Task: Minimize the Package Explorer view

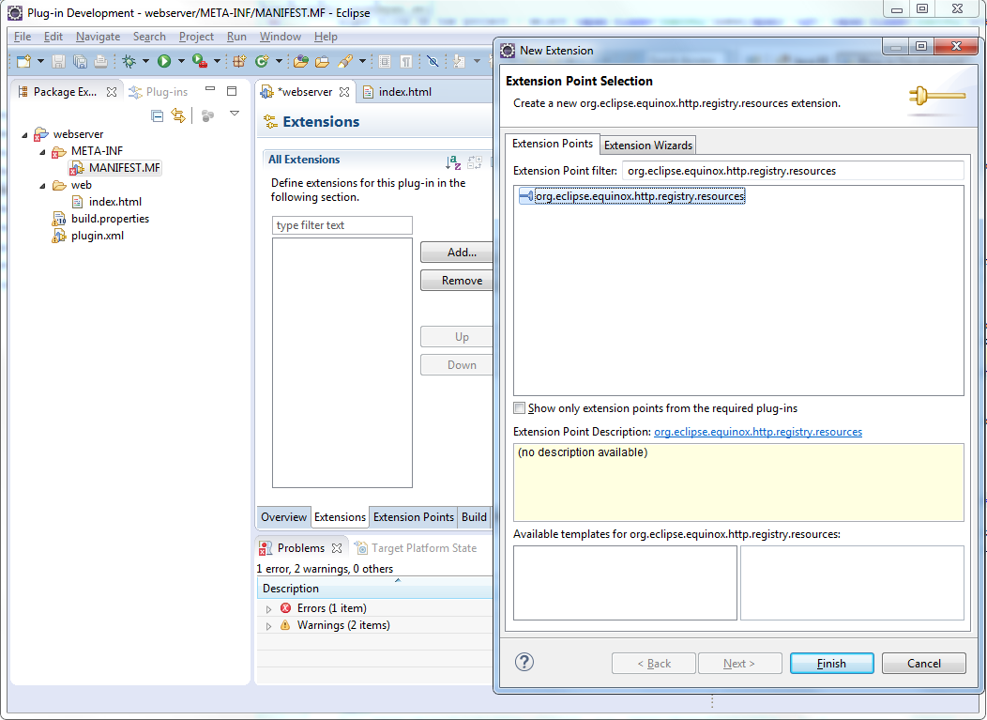Action: (x=210, y=89)
